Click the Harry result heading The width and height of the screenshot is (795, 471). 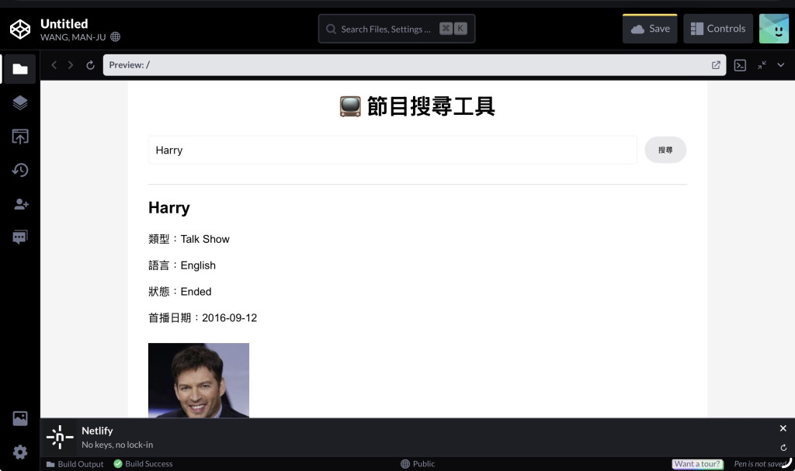point(168,208)
